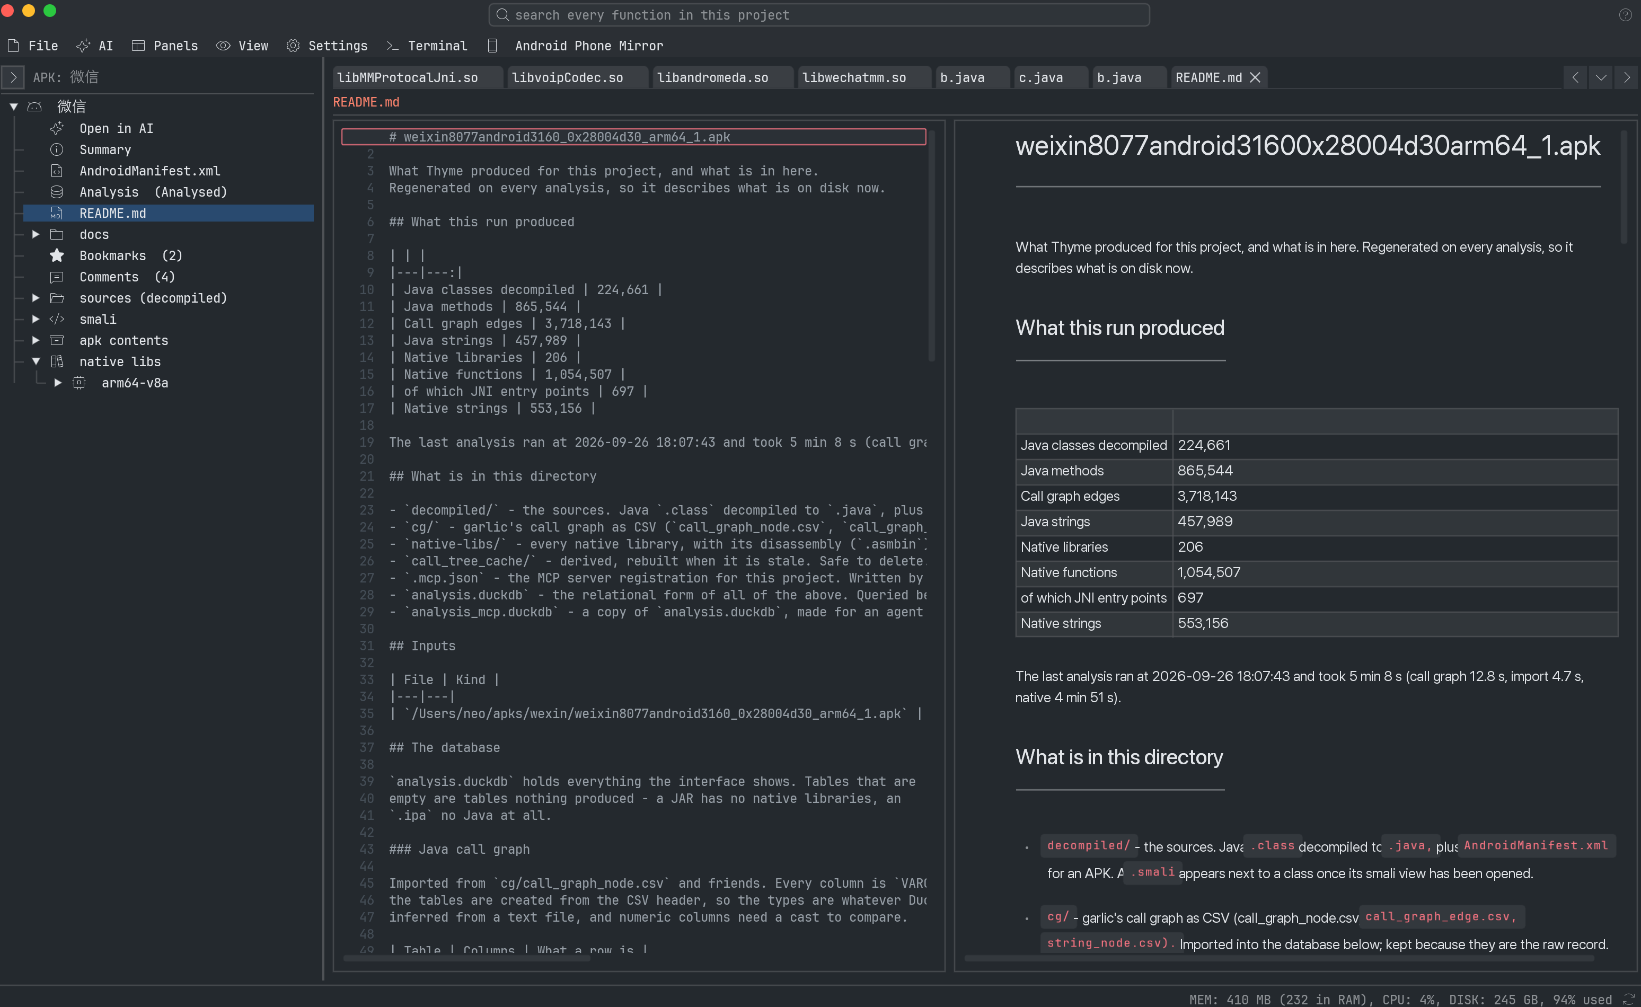
Task: Click the arm64-v8a chip icon
Action: tap(78, 383)
